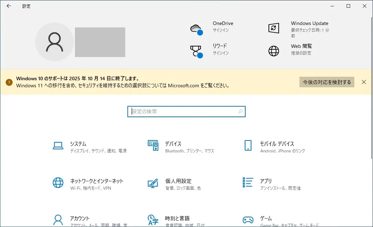Click the Windows Update refresh icon
Image resolution: width=373 pixels, height=227 pixels.
coord(273,28)
